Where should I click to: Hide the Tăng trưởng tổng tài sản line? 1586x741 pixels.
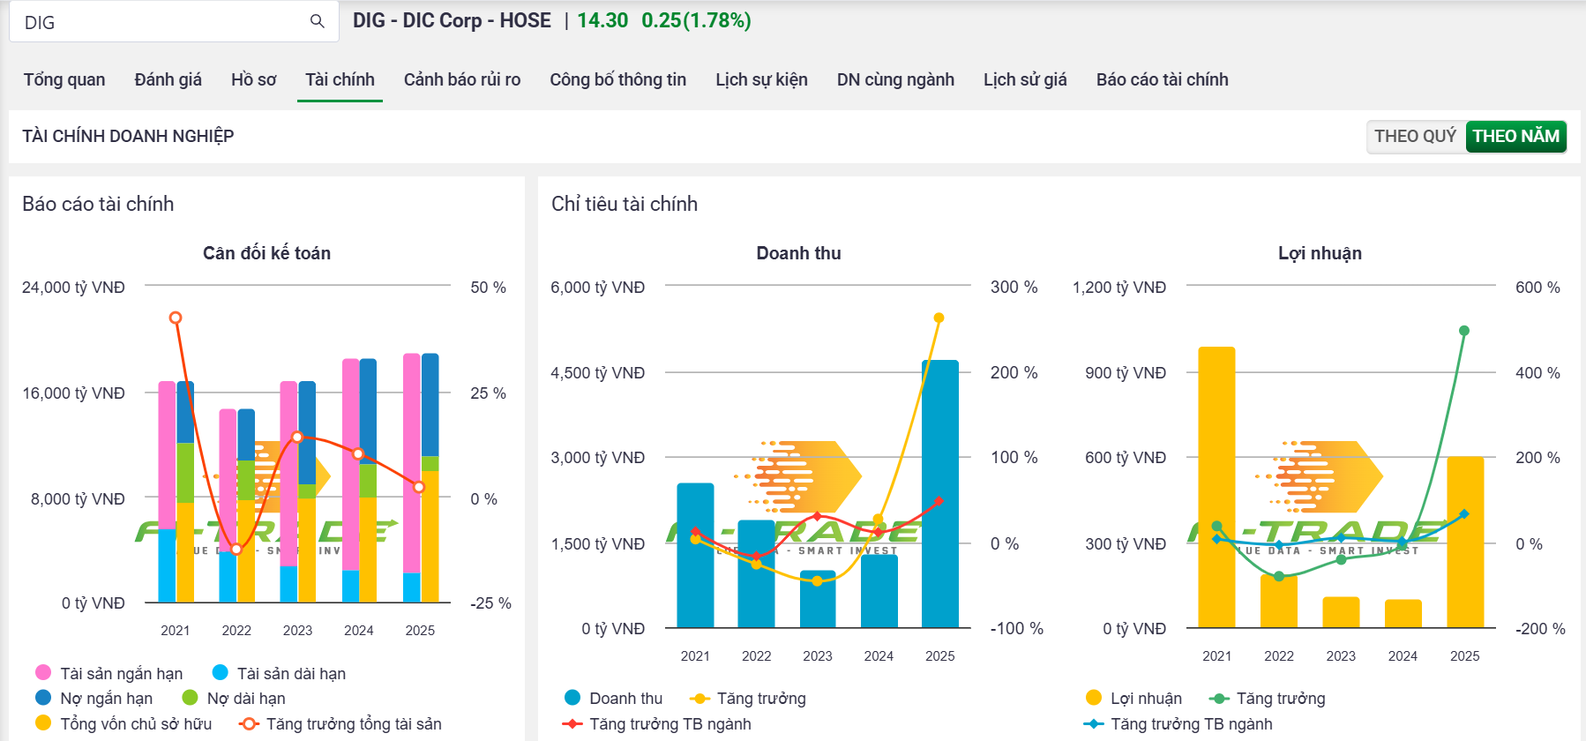(x=250, y=723)
